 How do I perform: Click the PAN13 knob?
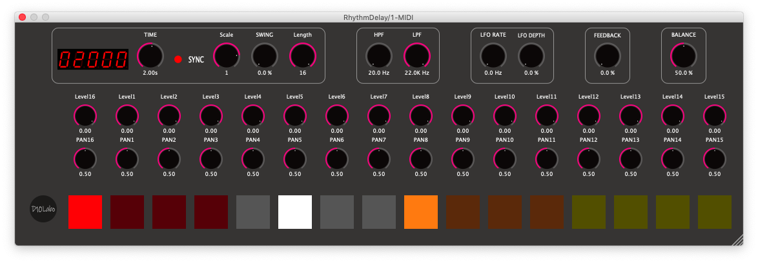point(631,159)
